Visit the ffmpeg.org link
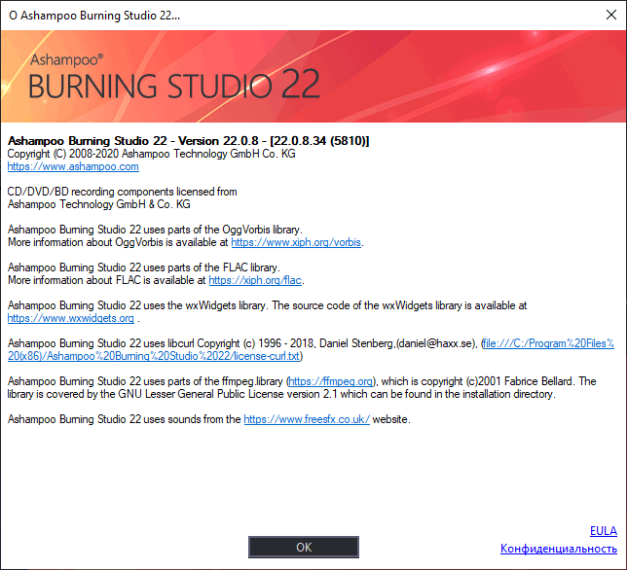The image size is (627, 570). coord(331,381)
